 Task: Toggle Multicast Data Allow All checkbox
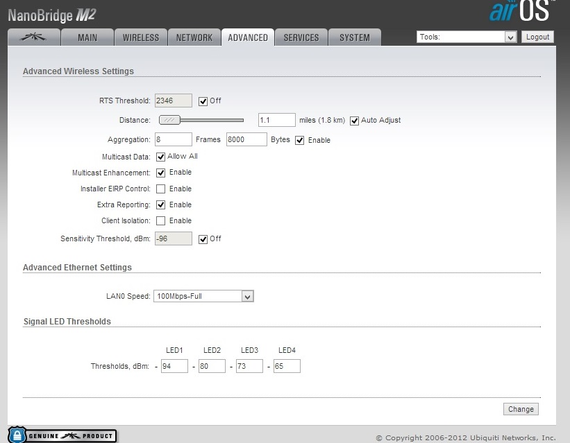click(160, 157)
